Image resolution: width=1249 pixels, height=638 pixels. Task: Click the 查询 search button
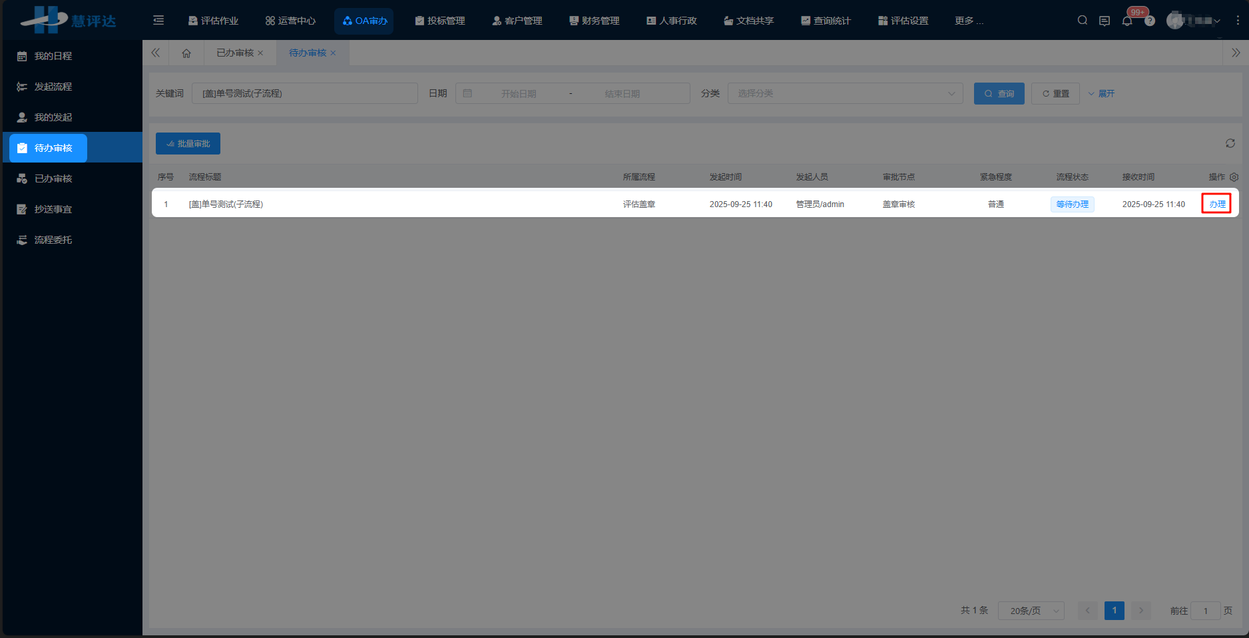pyautogui.click(x=999, y=94)
